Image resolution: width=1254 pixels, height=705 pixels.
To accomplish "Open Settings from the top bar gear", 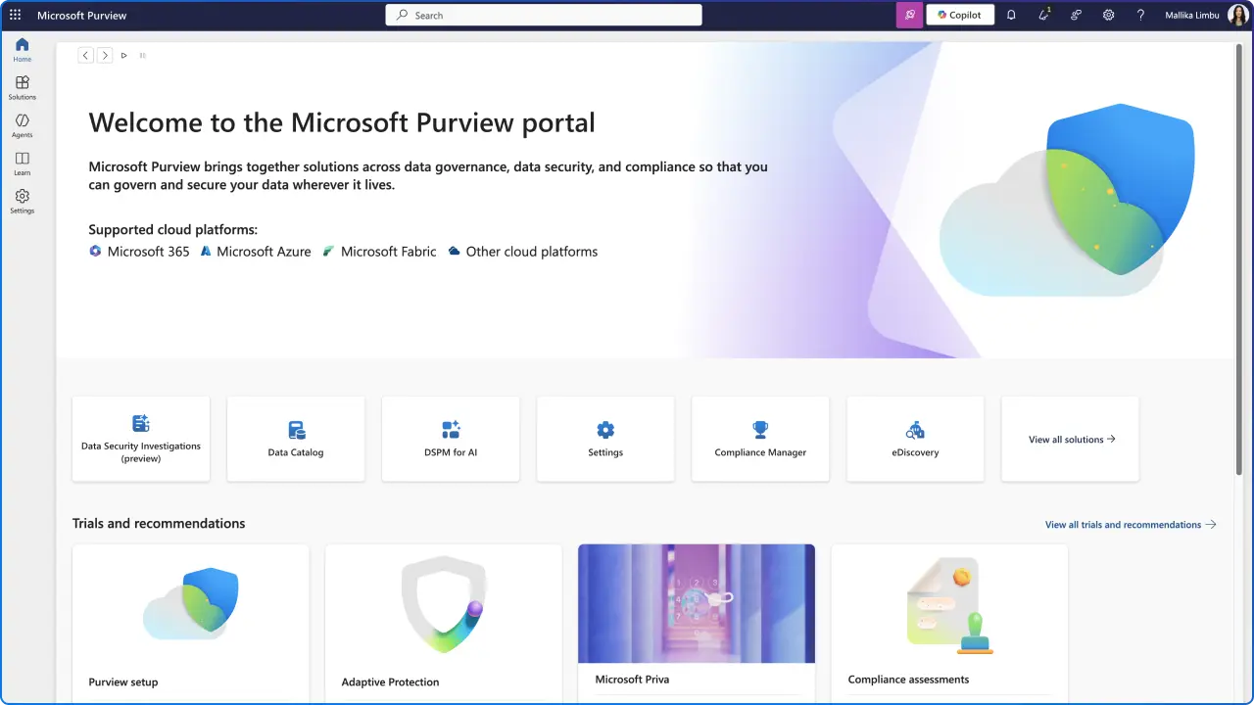I will tap(1108, 15).
